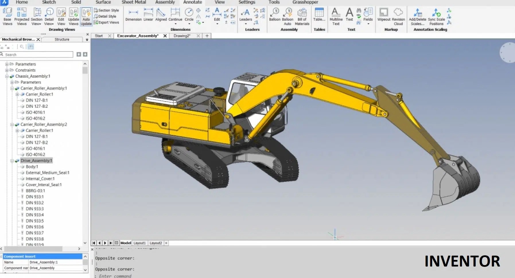Viewport: 515px width, 278px height.
Task: Switch to the Layout1 tab
Action: (140, 243)
